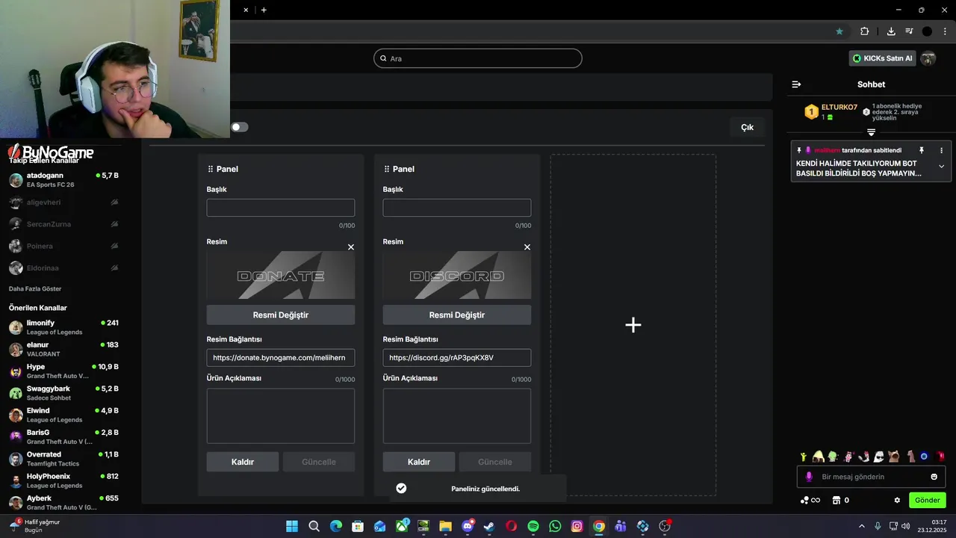
Task: Open Spotify from taskbar
Action: pyautogui.click(x=533, y=526)
